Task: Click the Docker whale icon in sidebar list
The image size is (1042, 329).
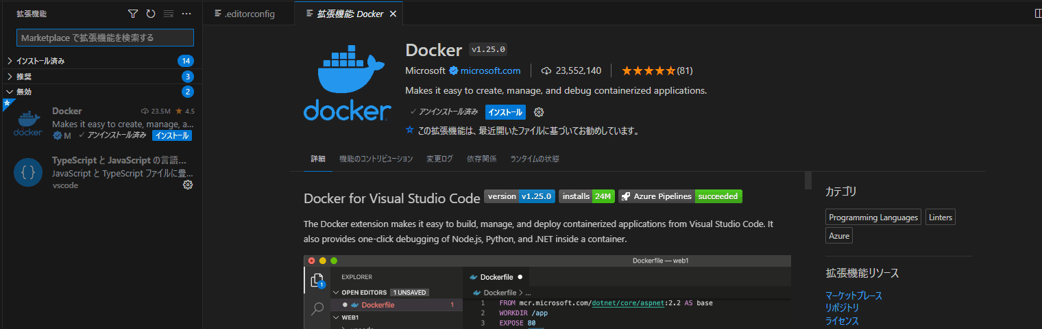Action: (x=27, y=123)
